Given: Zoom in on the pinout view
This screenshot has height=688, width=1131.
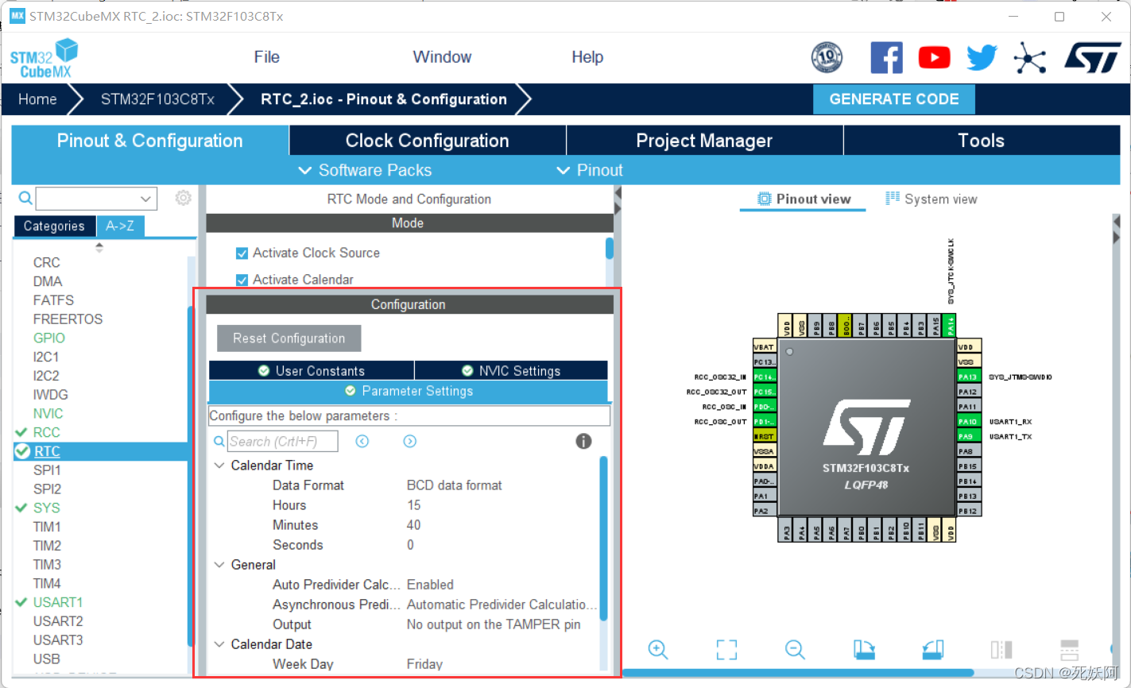Looking at the screenshot, I should pyautogui.click(x=658, y=649).
